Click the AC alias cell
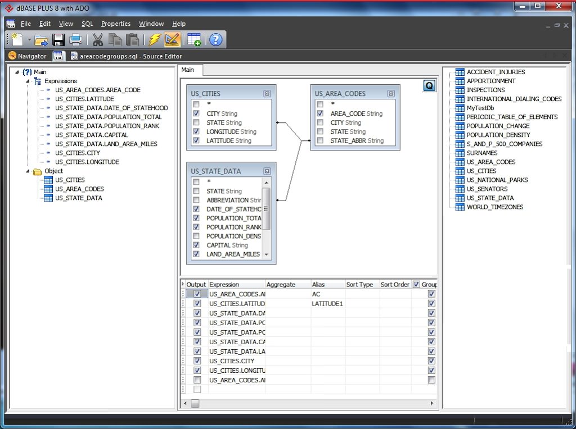 coord(328,294)
